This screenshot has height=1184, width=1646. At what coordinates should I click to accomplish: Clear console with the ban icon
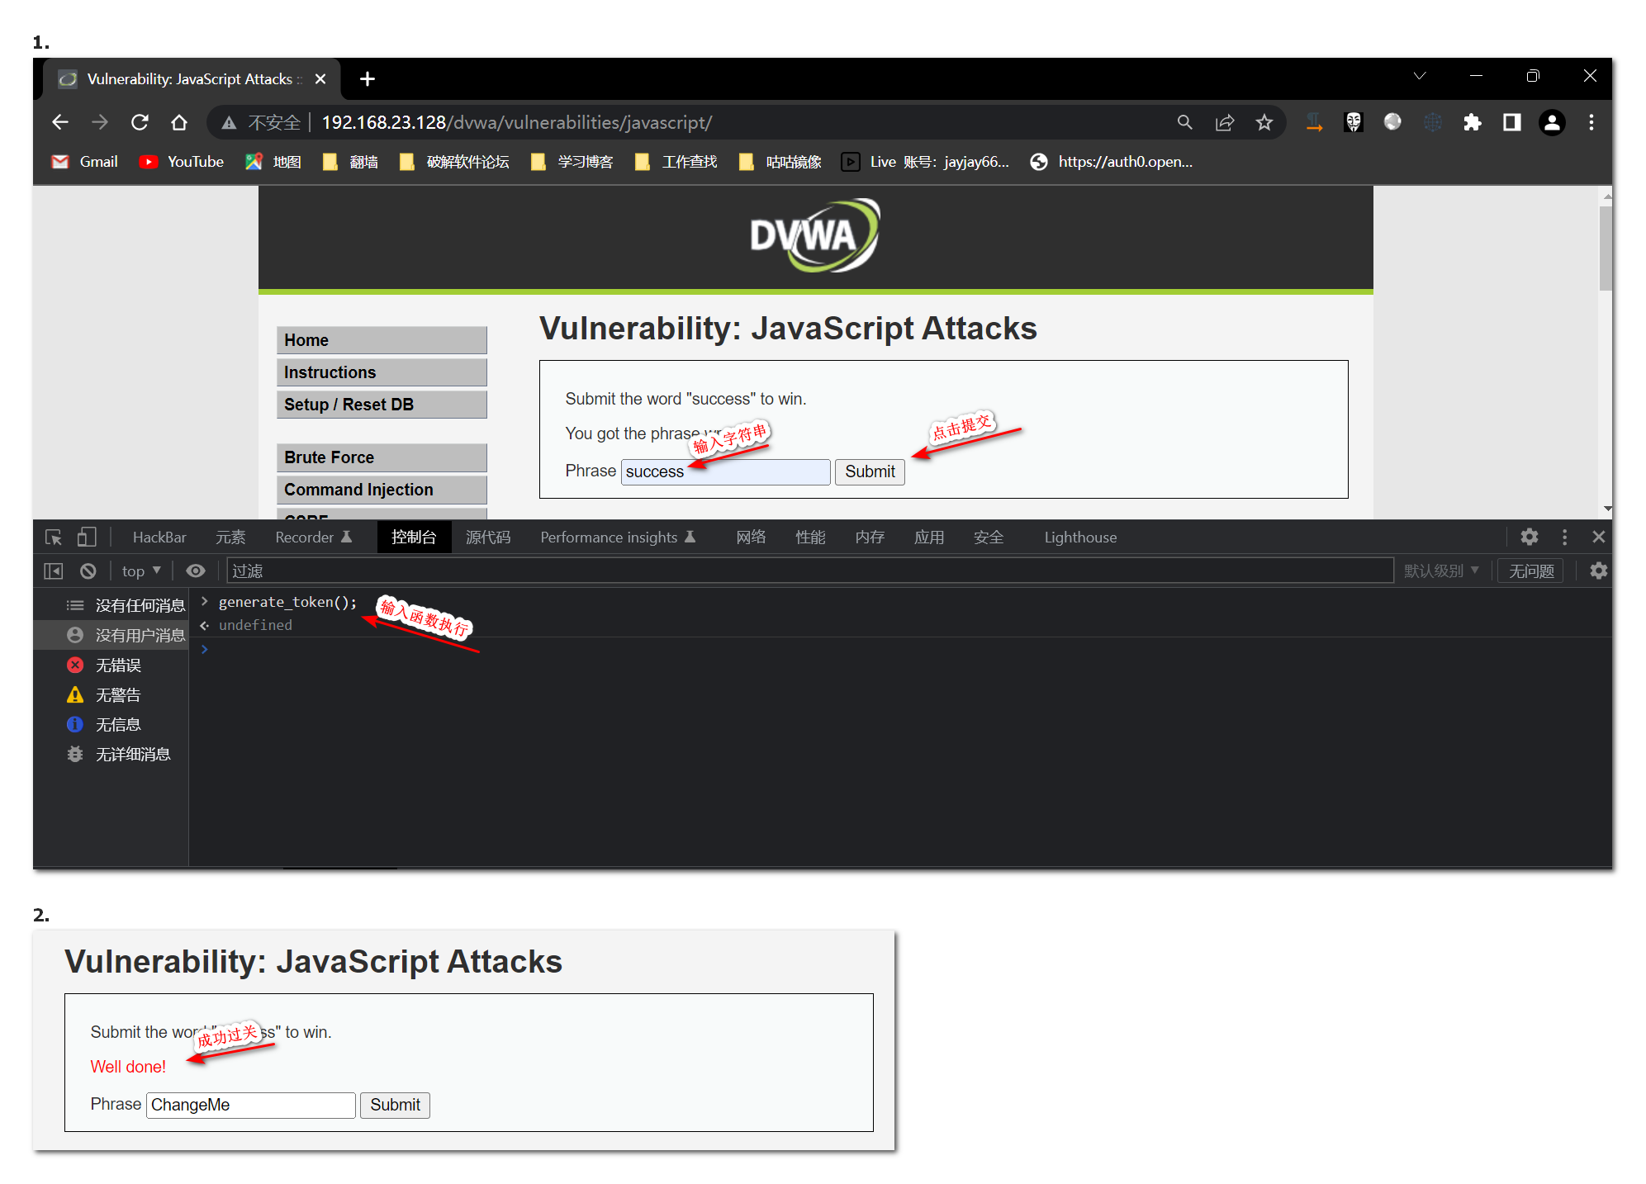88,571
